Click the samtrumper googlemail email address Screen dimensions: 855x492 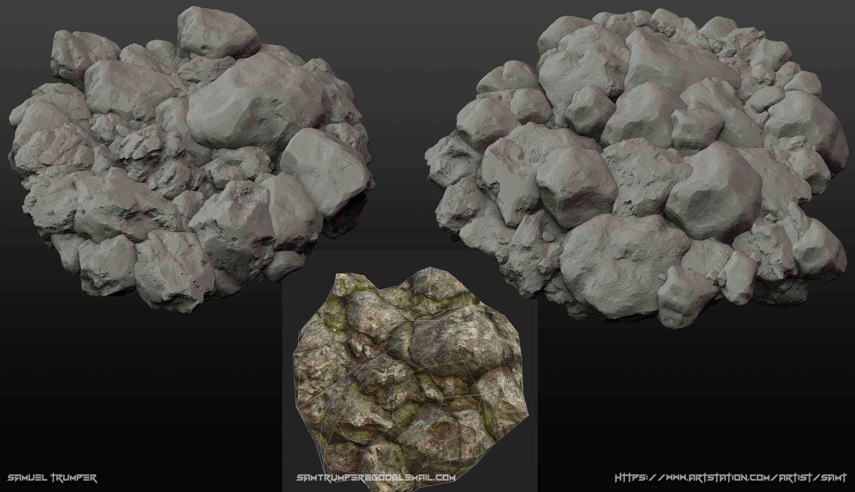pyautogui.click(x=375, y=478)
